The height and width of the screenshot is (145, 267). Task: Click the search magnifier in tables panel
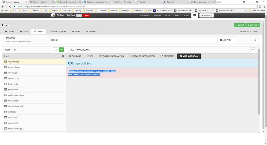click(x=63, y=56)
